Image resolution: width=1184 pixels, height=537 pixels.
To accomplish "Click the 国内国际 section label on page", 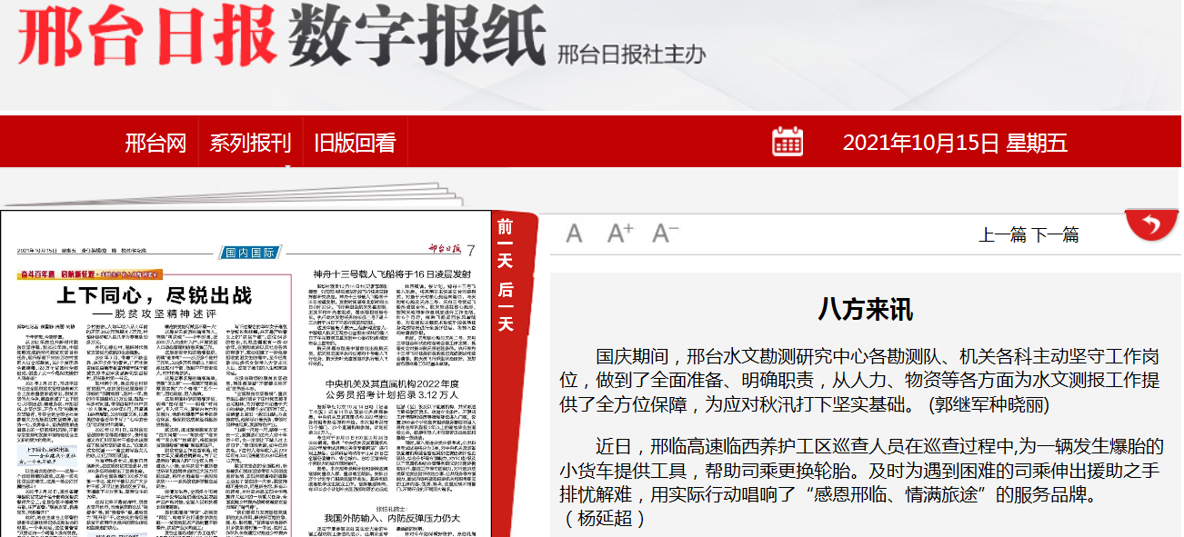I will (252, 252).
